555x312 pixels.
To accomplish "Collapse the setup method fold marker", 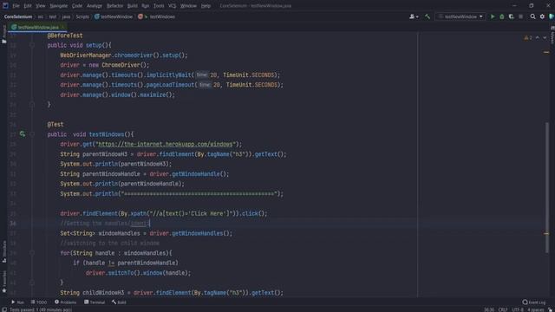I will 32,45.
